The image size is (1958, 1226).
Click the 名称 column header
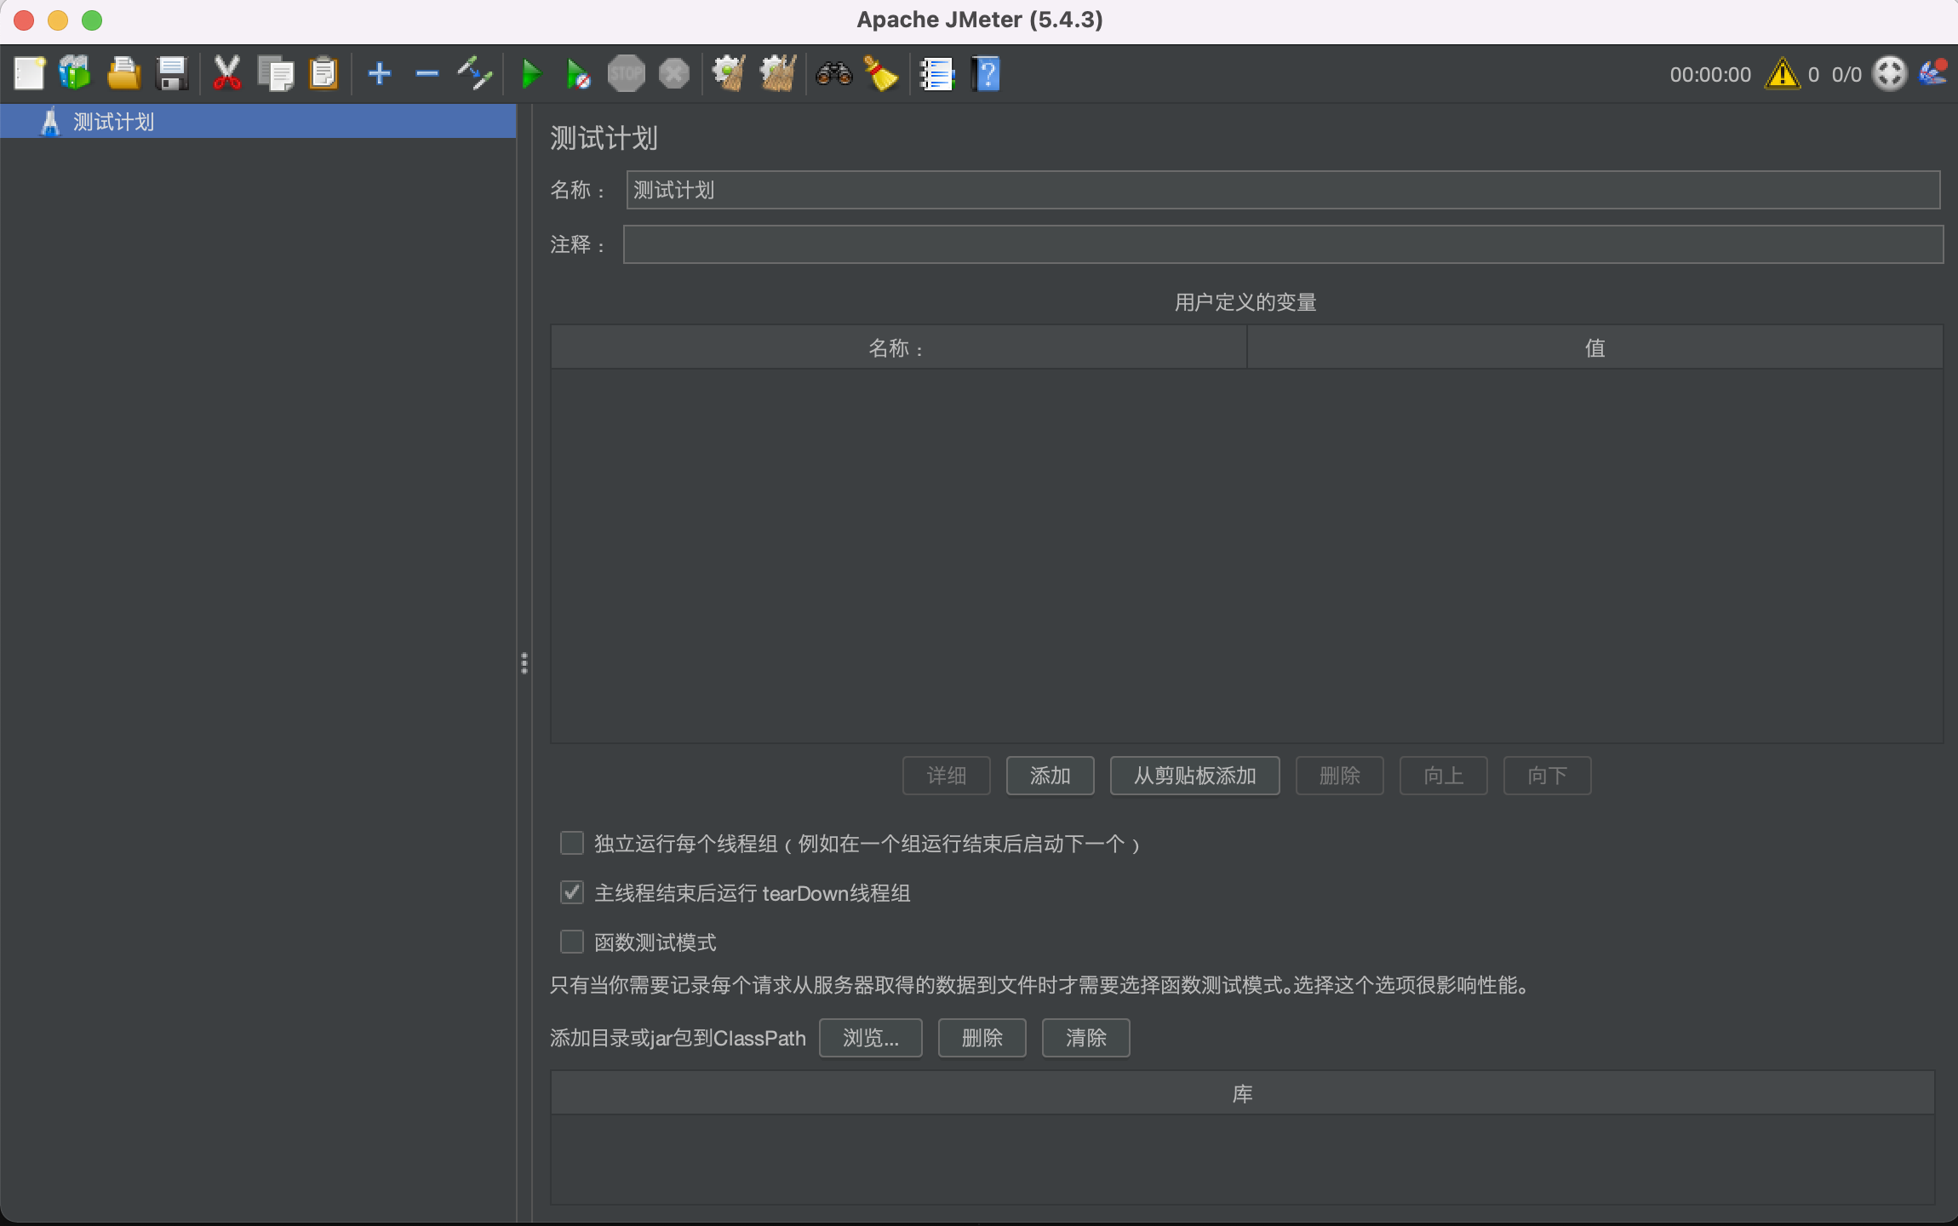[x=898, y=347]
